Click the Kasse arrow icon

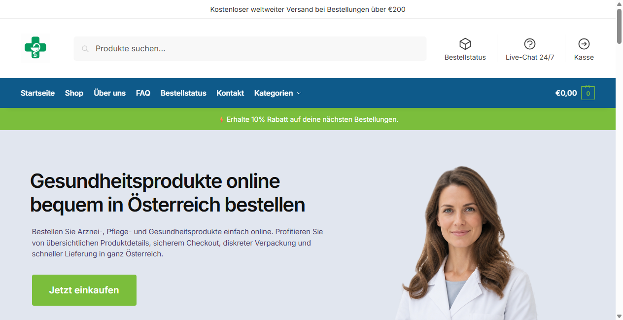click(584, 44)
